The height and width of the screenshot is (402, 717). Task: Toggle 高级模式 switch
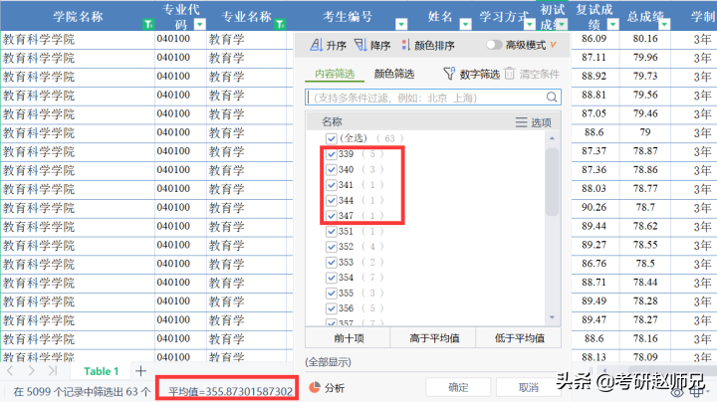click(494, 45)
